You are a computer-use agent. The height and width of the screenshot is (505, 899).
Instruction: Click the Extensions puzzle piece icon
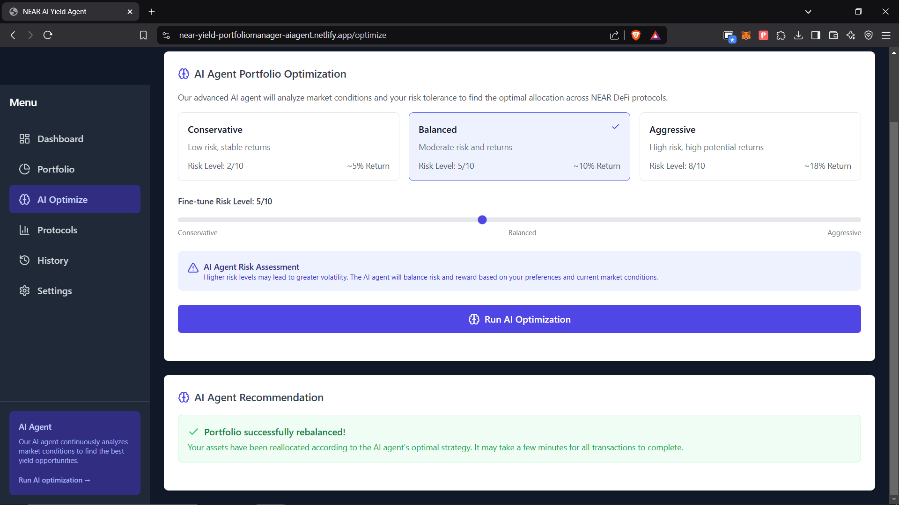pyautogui.click(x=781, y=35)
